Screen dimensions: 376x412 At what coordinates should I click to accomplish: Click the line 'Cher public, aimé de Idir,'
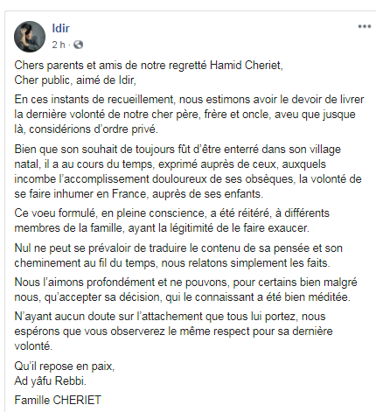(75, 80)
